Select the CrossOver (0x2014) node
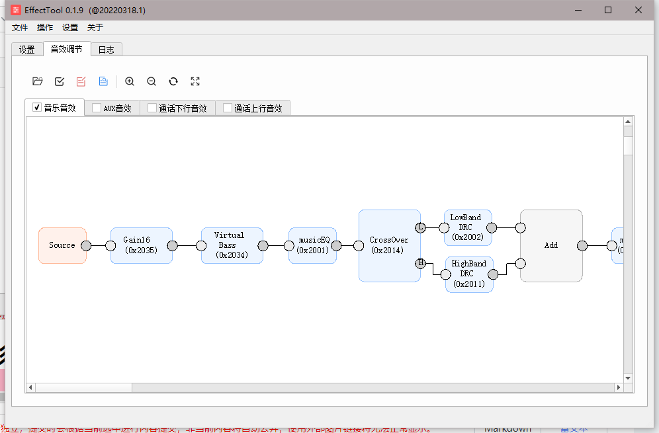Screen dimensions: 659x433 (390, 246)
